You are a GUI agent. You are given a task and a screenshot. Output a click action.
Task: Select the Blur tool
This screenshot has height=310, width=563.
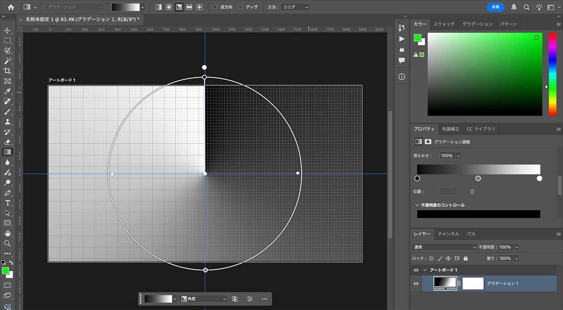click(x=7, y=162)
